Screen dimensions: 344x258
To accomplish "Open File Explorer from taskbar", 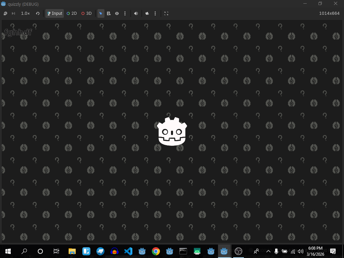I will [72, 251].
